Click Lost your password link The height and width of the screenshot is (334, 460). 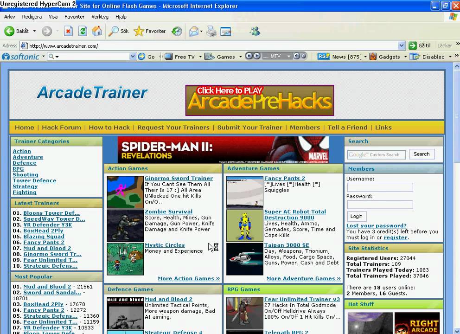(377, 226)
